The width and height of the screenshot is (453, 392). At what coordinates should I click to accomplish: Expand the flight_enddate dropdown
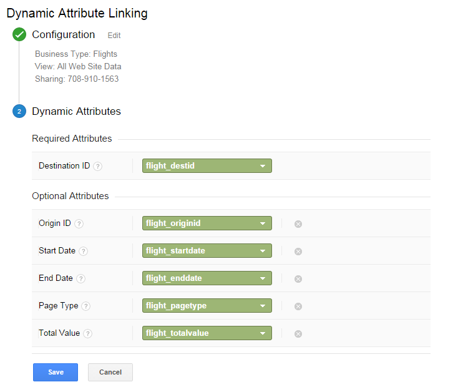click(207, 278)
